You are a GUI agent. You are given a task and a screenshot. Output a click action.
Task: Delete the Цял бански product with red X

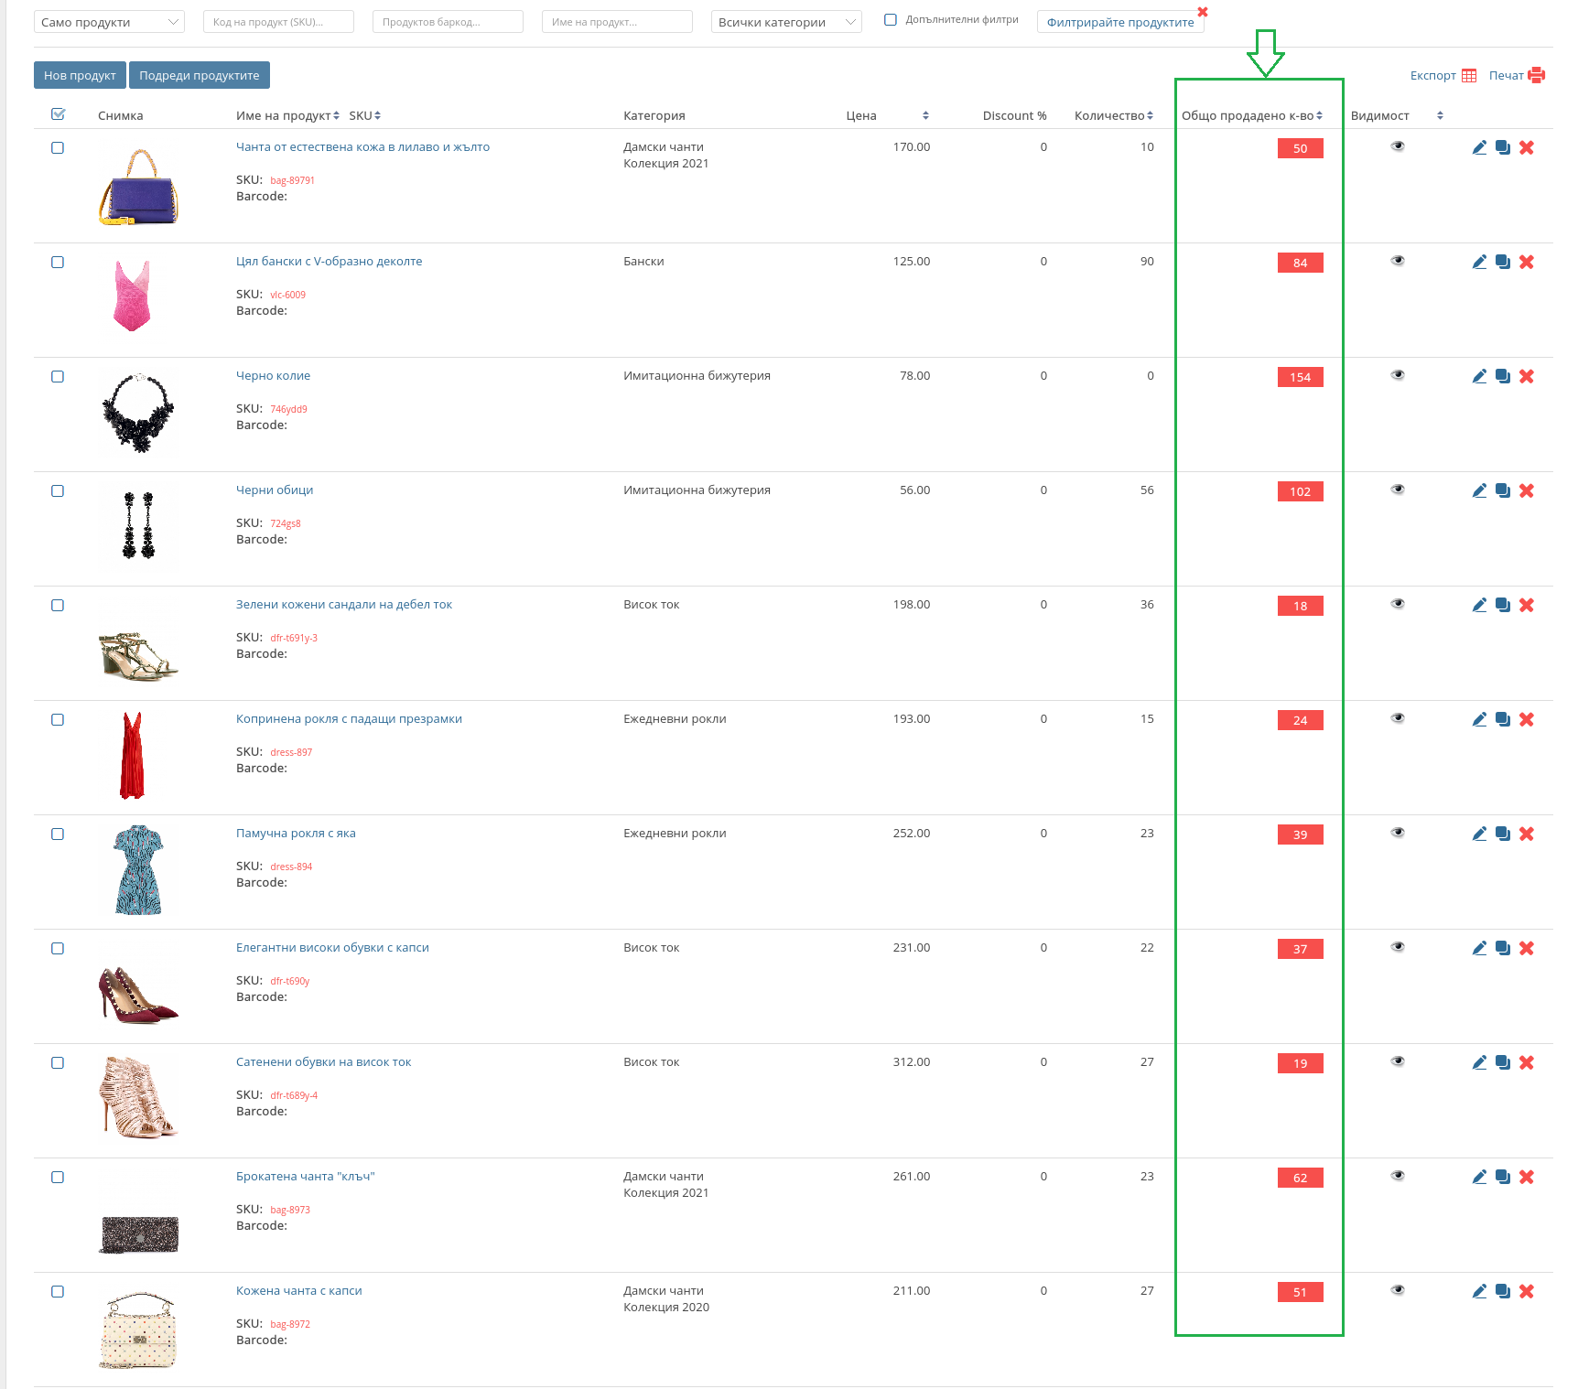tap(1527, 262)
